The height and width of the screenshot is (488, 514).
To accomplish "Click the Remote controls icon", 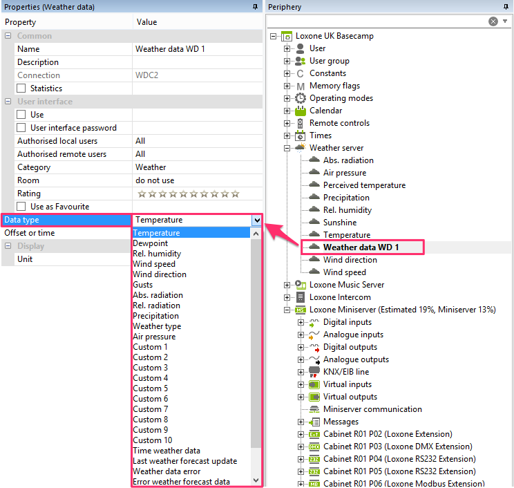I will tap(301, 123).
